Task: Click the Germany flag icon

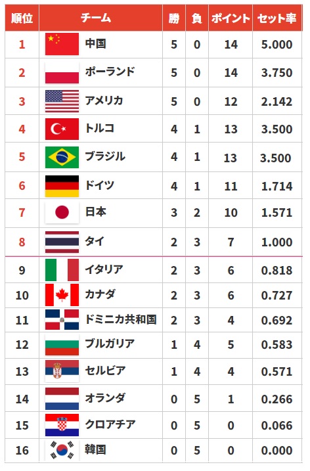Action: (62, 187)
